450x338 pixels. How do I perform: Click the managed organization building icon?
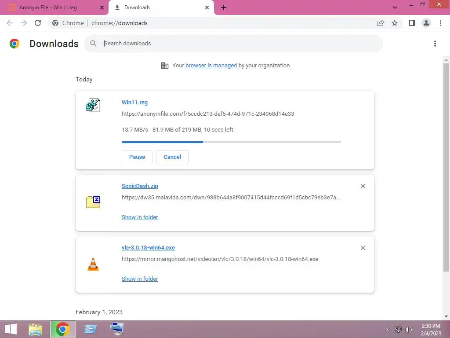point(165,66)
